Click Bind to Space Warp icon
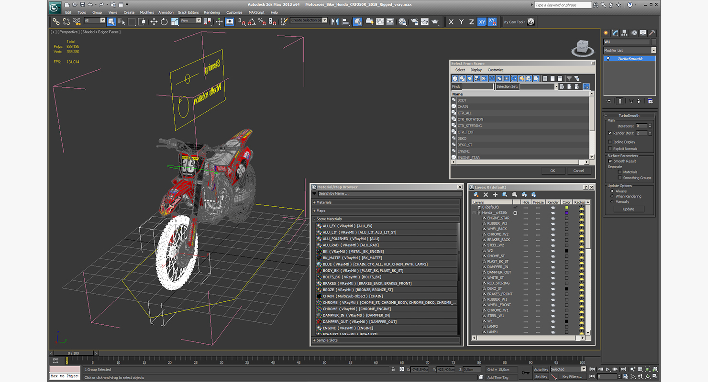 point(77,21)
